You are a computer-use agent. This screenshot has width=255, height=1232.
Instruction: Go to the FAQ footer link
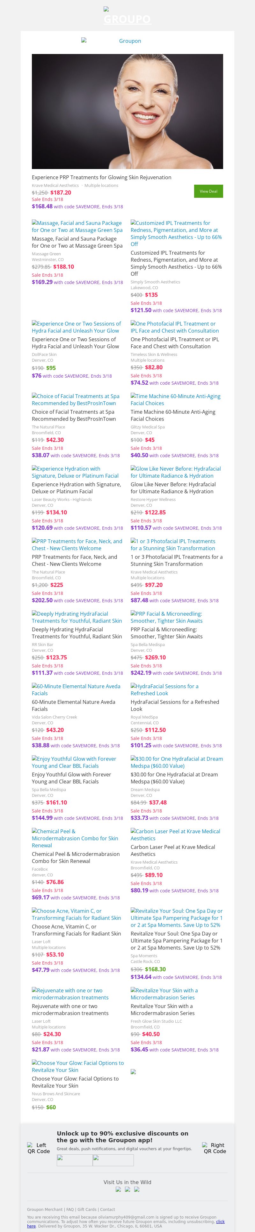[x=70, y=1210]
